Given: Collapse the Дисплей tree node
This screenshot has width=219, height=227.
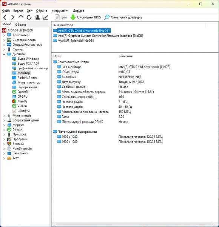Looking at the screenshot, I should pyautogui.click(x=4, y=54).
